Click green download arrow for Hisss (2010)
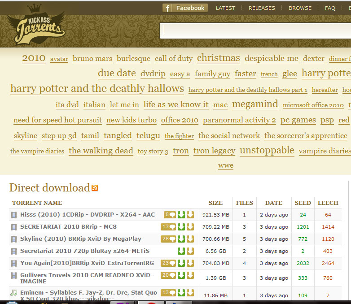The height and width of the screenshot is (304, 351). (181, 215)
